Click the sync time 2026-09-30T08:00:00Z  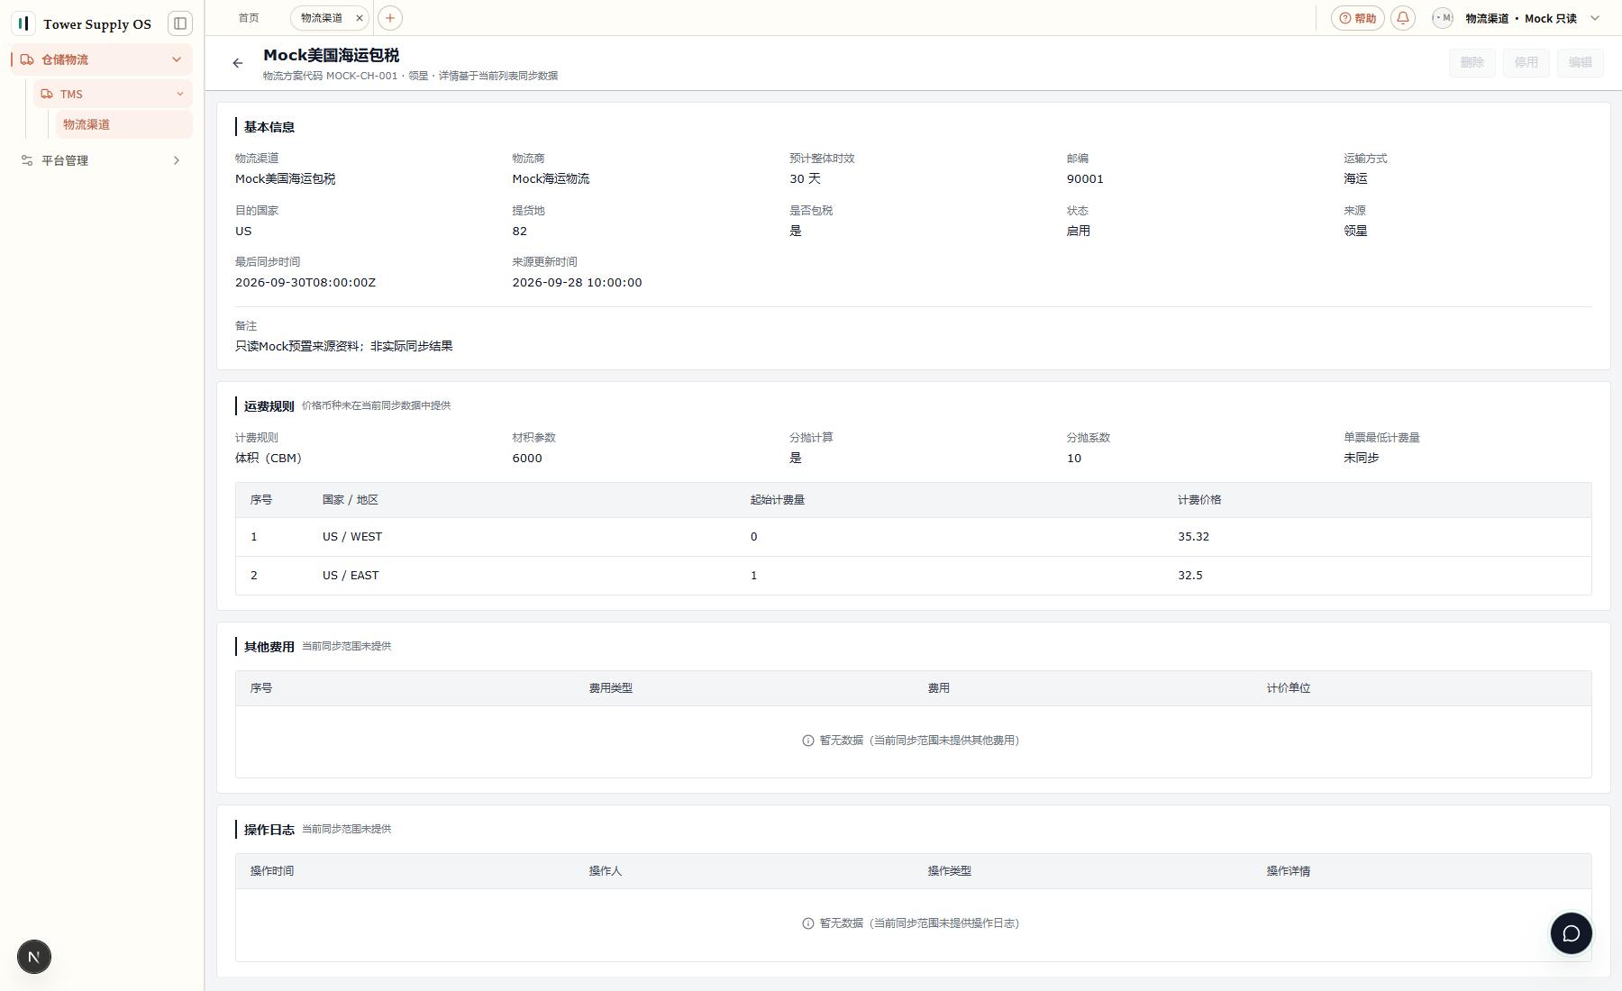pos(305,283)
